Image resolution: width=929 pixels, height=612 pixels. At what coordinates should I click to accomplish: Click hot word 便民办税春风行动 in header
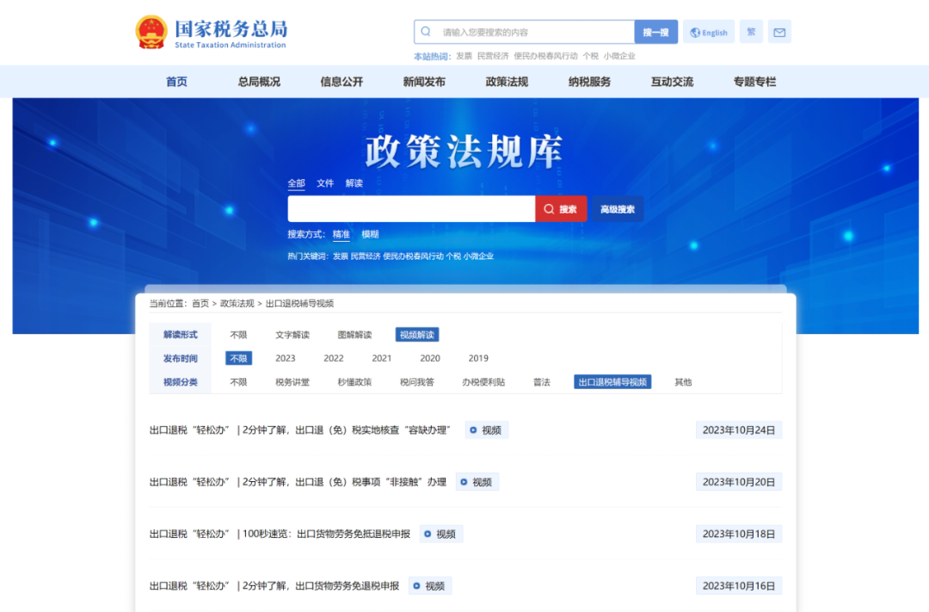(545, 56)
